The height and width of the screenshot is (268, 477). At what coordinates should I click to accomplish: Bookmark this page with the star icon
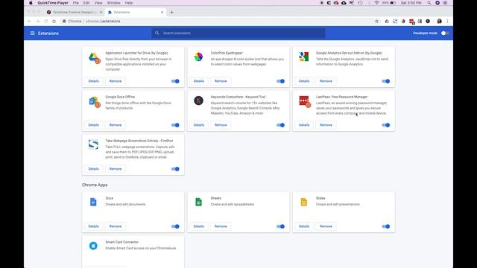pyautogui.click(x=377, y=22)
